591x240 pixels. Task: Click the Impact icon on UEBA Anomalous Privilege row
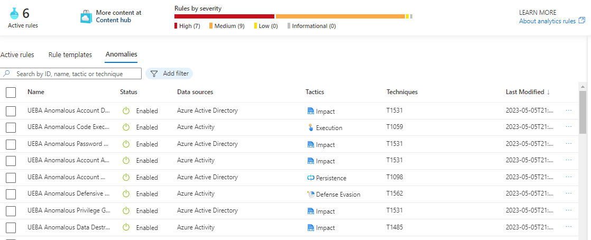[x=310, y=211]
